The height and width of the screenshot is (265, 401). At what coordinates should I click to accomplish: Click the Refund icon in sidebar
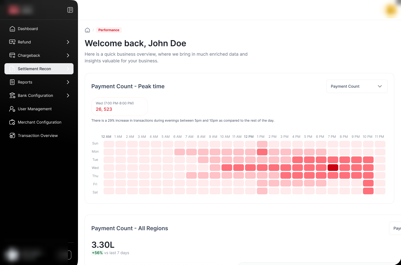click(x=12, y=42)
